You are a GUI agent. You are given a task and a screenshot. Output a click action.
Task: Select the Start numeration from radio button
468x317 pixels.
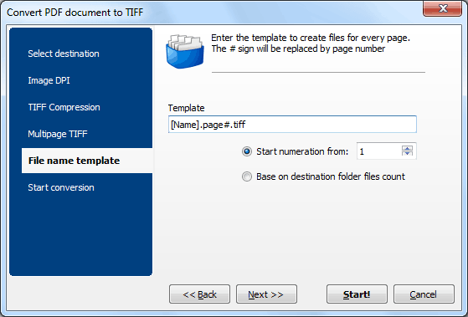[247, 151]
